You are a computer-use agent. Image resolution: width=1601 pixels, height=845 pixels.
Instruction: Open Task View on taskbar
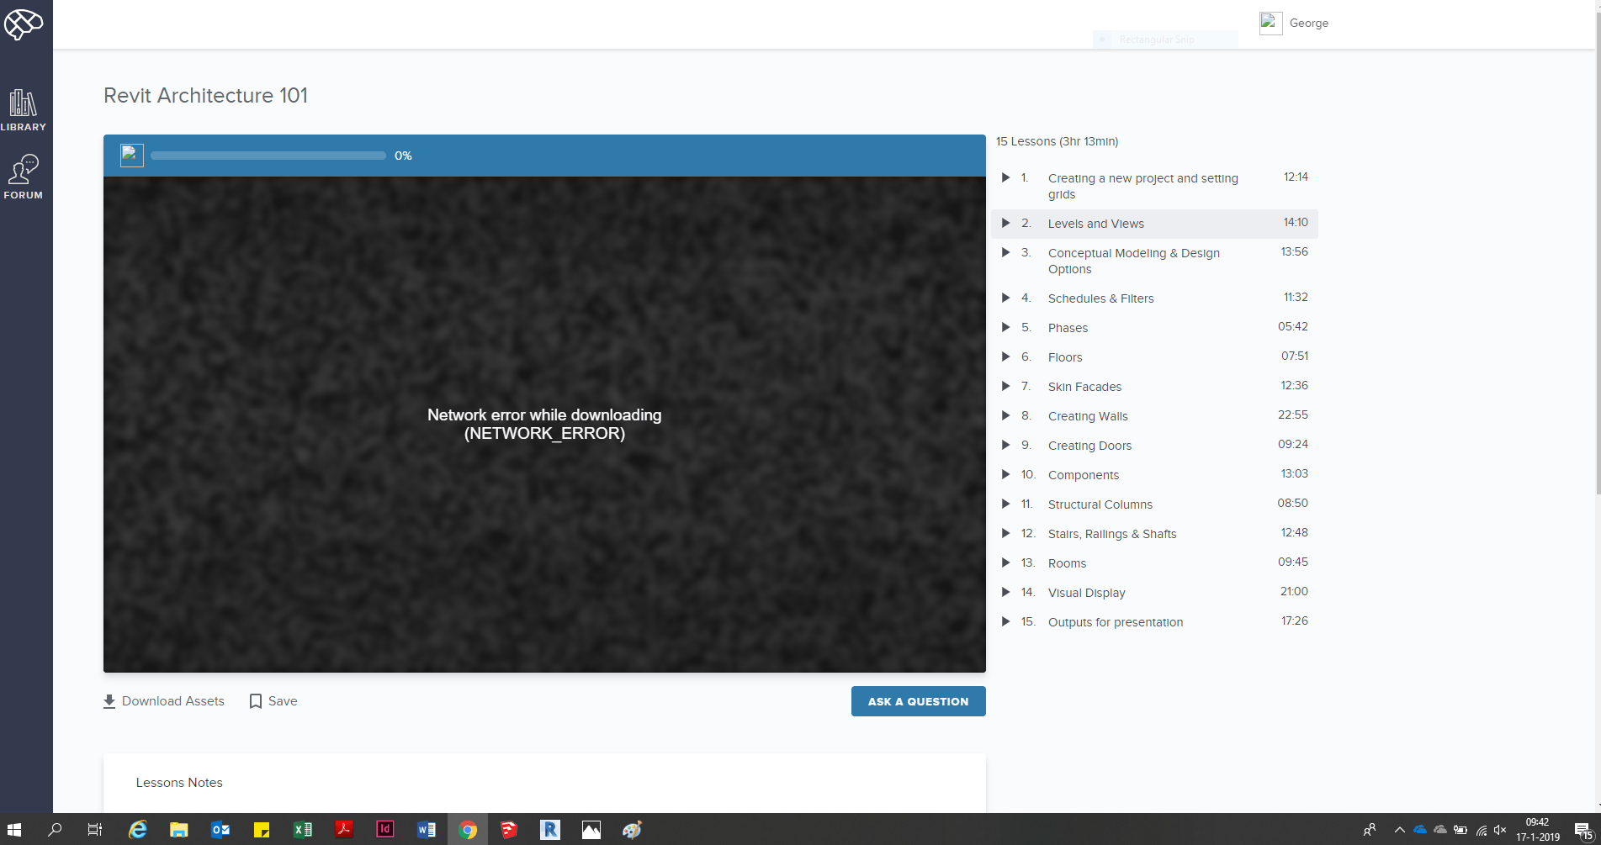pyautogui.click(x=95, y=830)
